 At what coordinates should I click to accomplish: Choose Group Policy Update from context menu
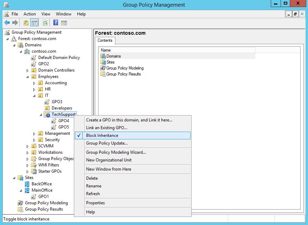(x=133, y=143)
